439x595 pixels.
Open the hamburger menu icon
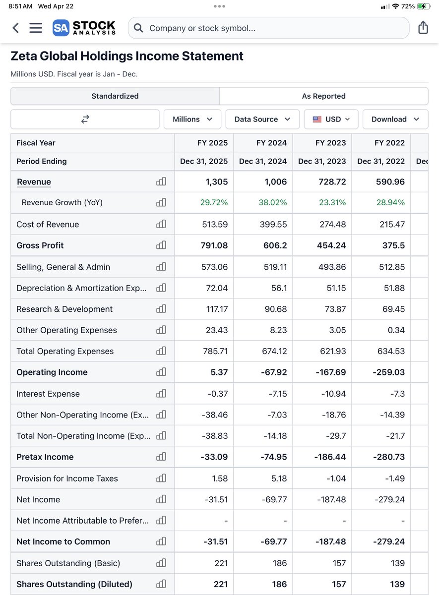[36, 28]
